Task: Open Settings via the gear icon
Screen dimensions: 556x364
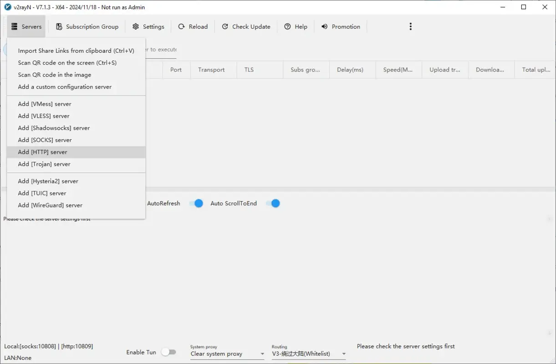Action: pos(135,26)
